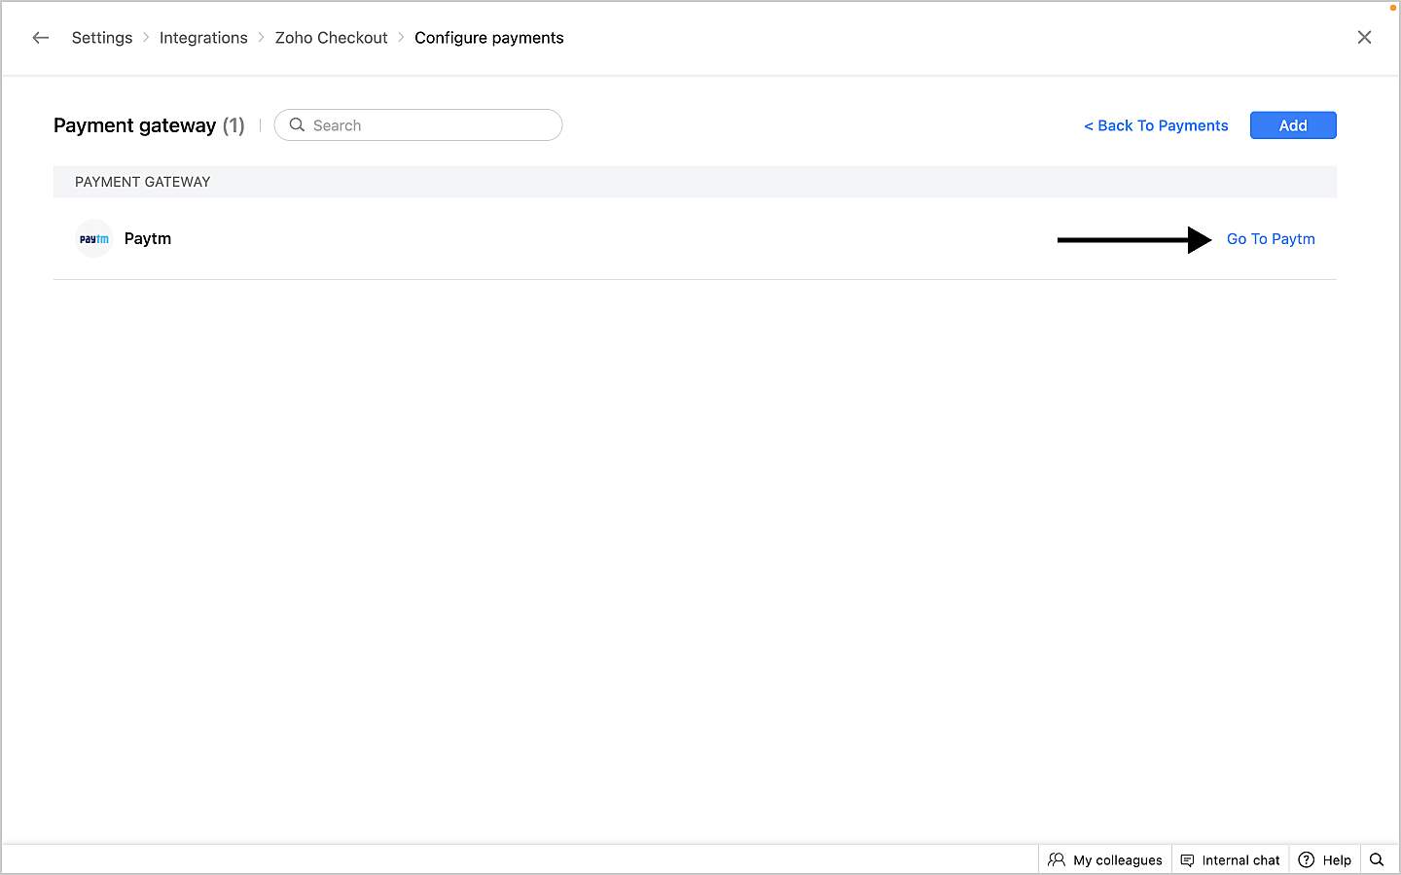Viewport: 1401px width, 875px height.
Task: Focus the payment gateway Search field
Action: tap(418, 125)
